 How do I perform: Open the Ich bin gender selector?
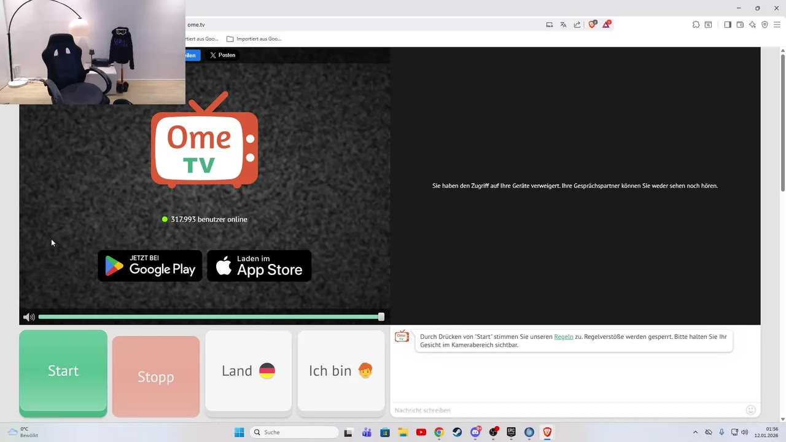(x=341, y=371)
